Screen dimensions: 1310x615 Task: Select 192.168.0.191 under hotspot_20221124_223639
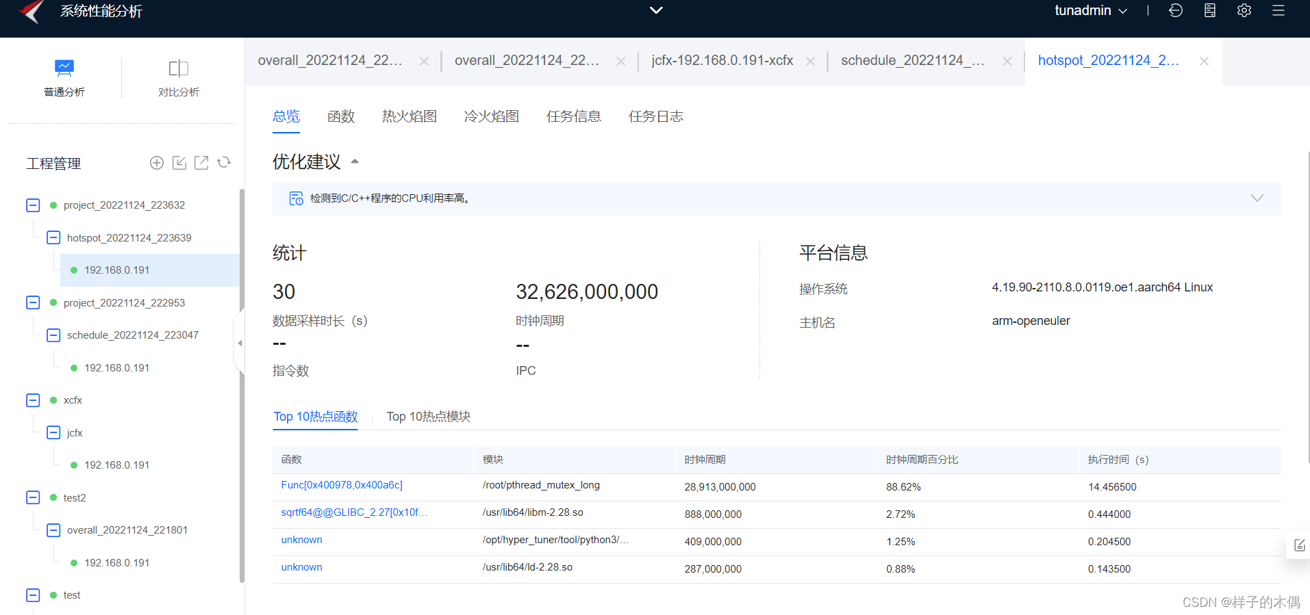click(x=116, y=270)
